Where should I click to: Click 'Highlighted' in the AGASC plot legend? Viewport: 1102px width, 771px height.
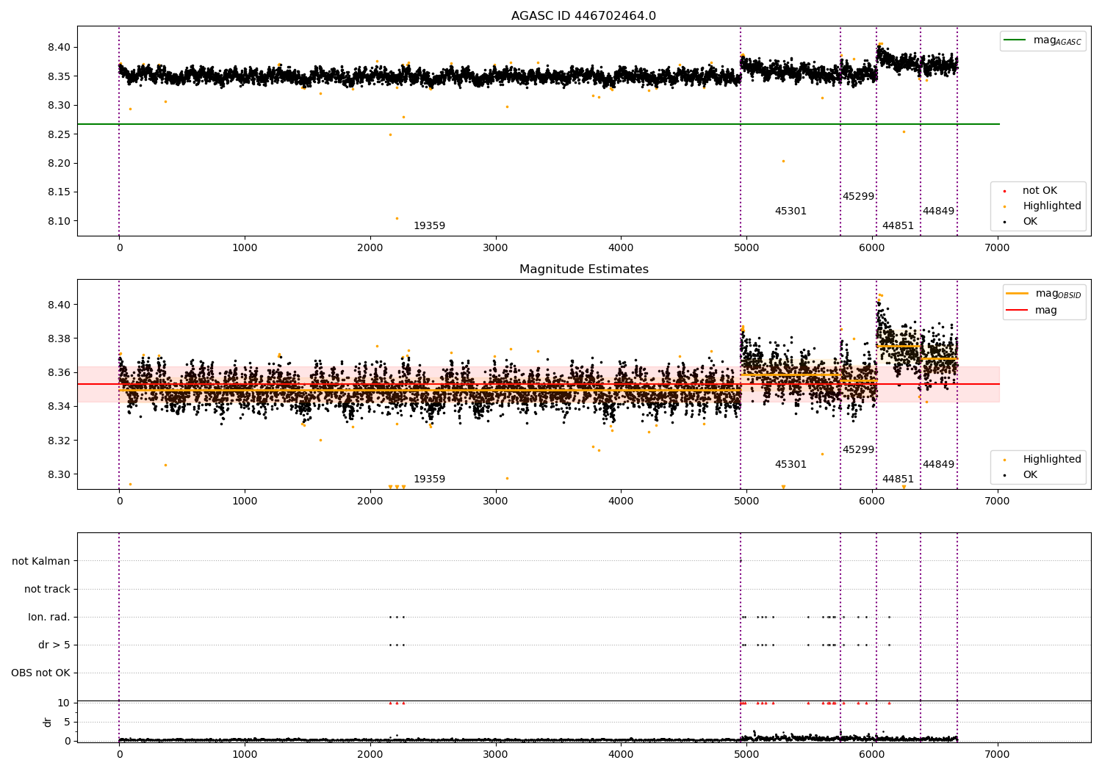click(x=1051, y=206)
